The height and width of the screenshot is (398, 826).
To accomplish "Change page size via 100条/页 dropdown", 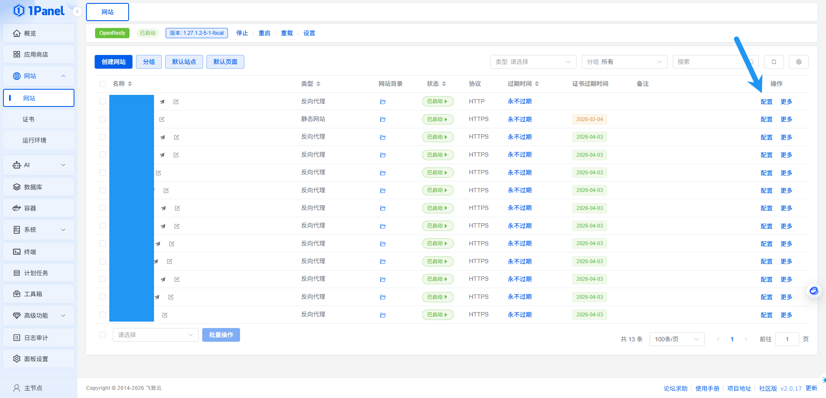I will (x=676, y=339).
